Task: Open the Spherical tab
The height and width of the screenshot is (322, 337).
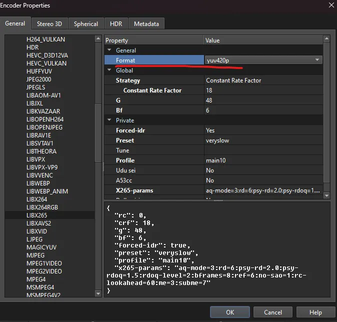Action: click(86, 23)
